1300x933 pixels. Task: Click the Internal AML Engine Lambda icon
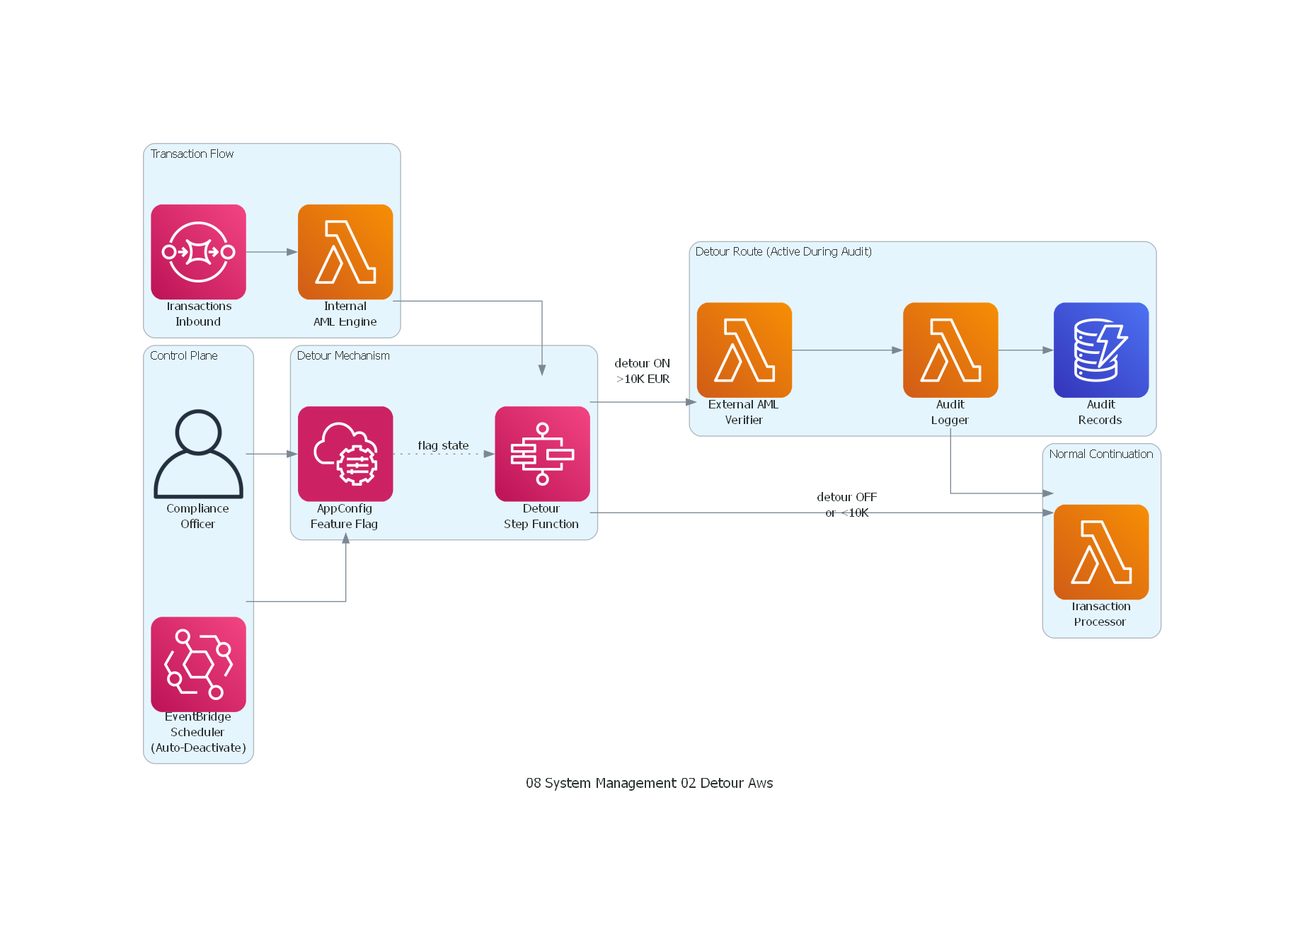(345, 252)
